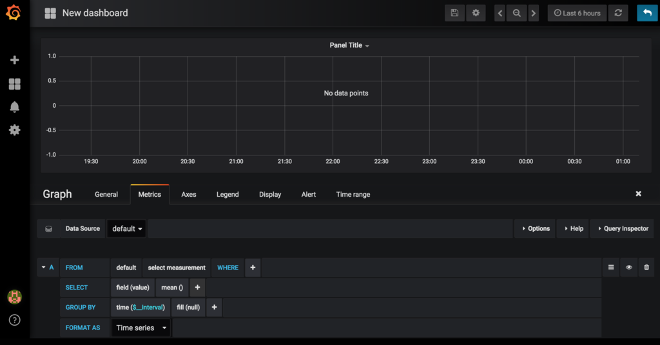Open the Last 6 hours time picker
660x345 pixels.
(577, 13)
